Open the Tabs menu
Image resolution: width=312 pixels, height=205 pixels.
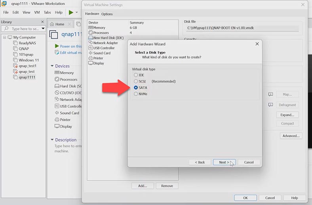(47, 12)
